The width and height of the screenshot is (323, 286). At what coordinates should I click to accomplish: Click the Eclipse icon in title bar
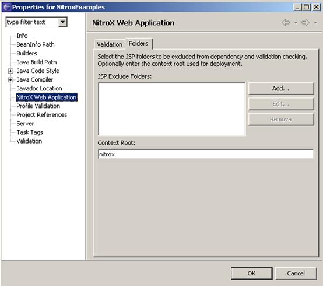(6, 7)
